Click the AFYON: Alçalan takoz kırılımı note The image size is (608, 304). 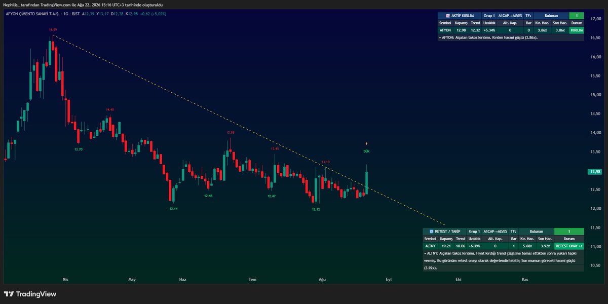pyautogui.click(x=489, y=37)
